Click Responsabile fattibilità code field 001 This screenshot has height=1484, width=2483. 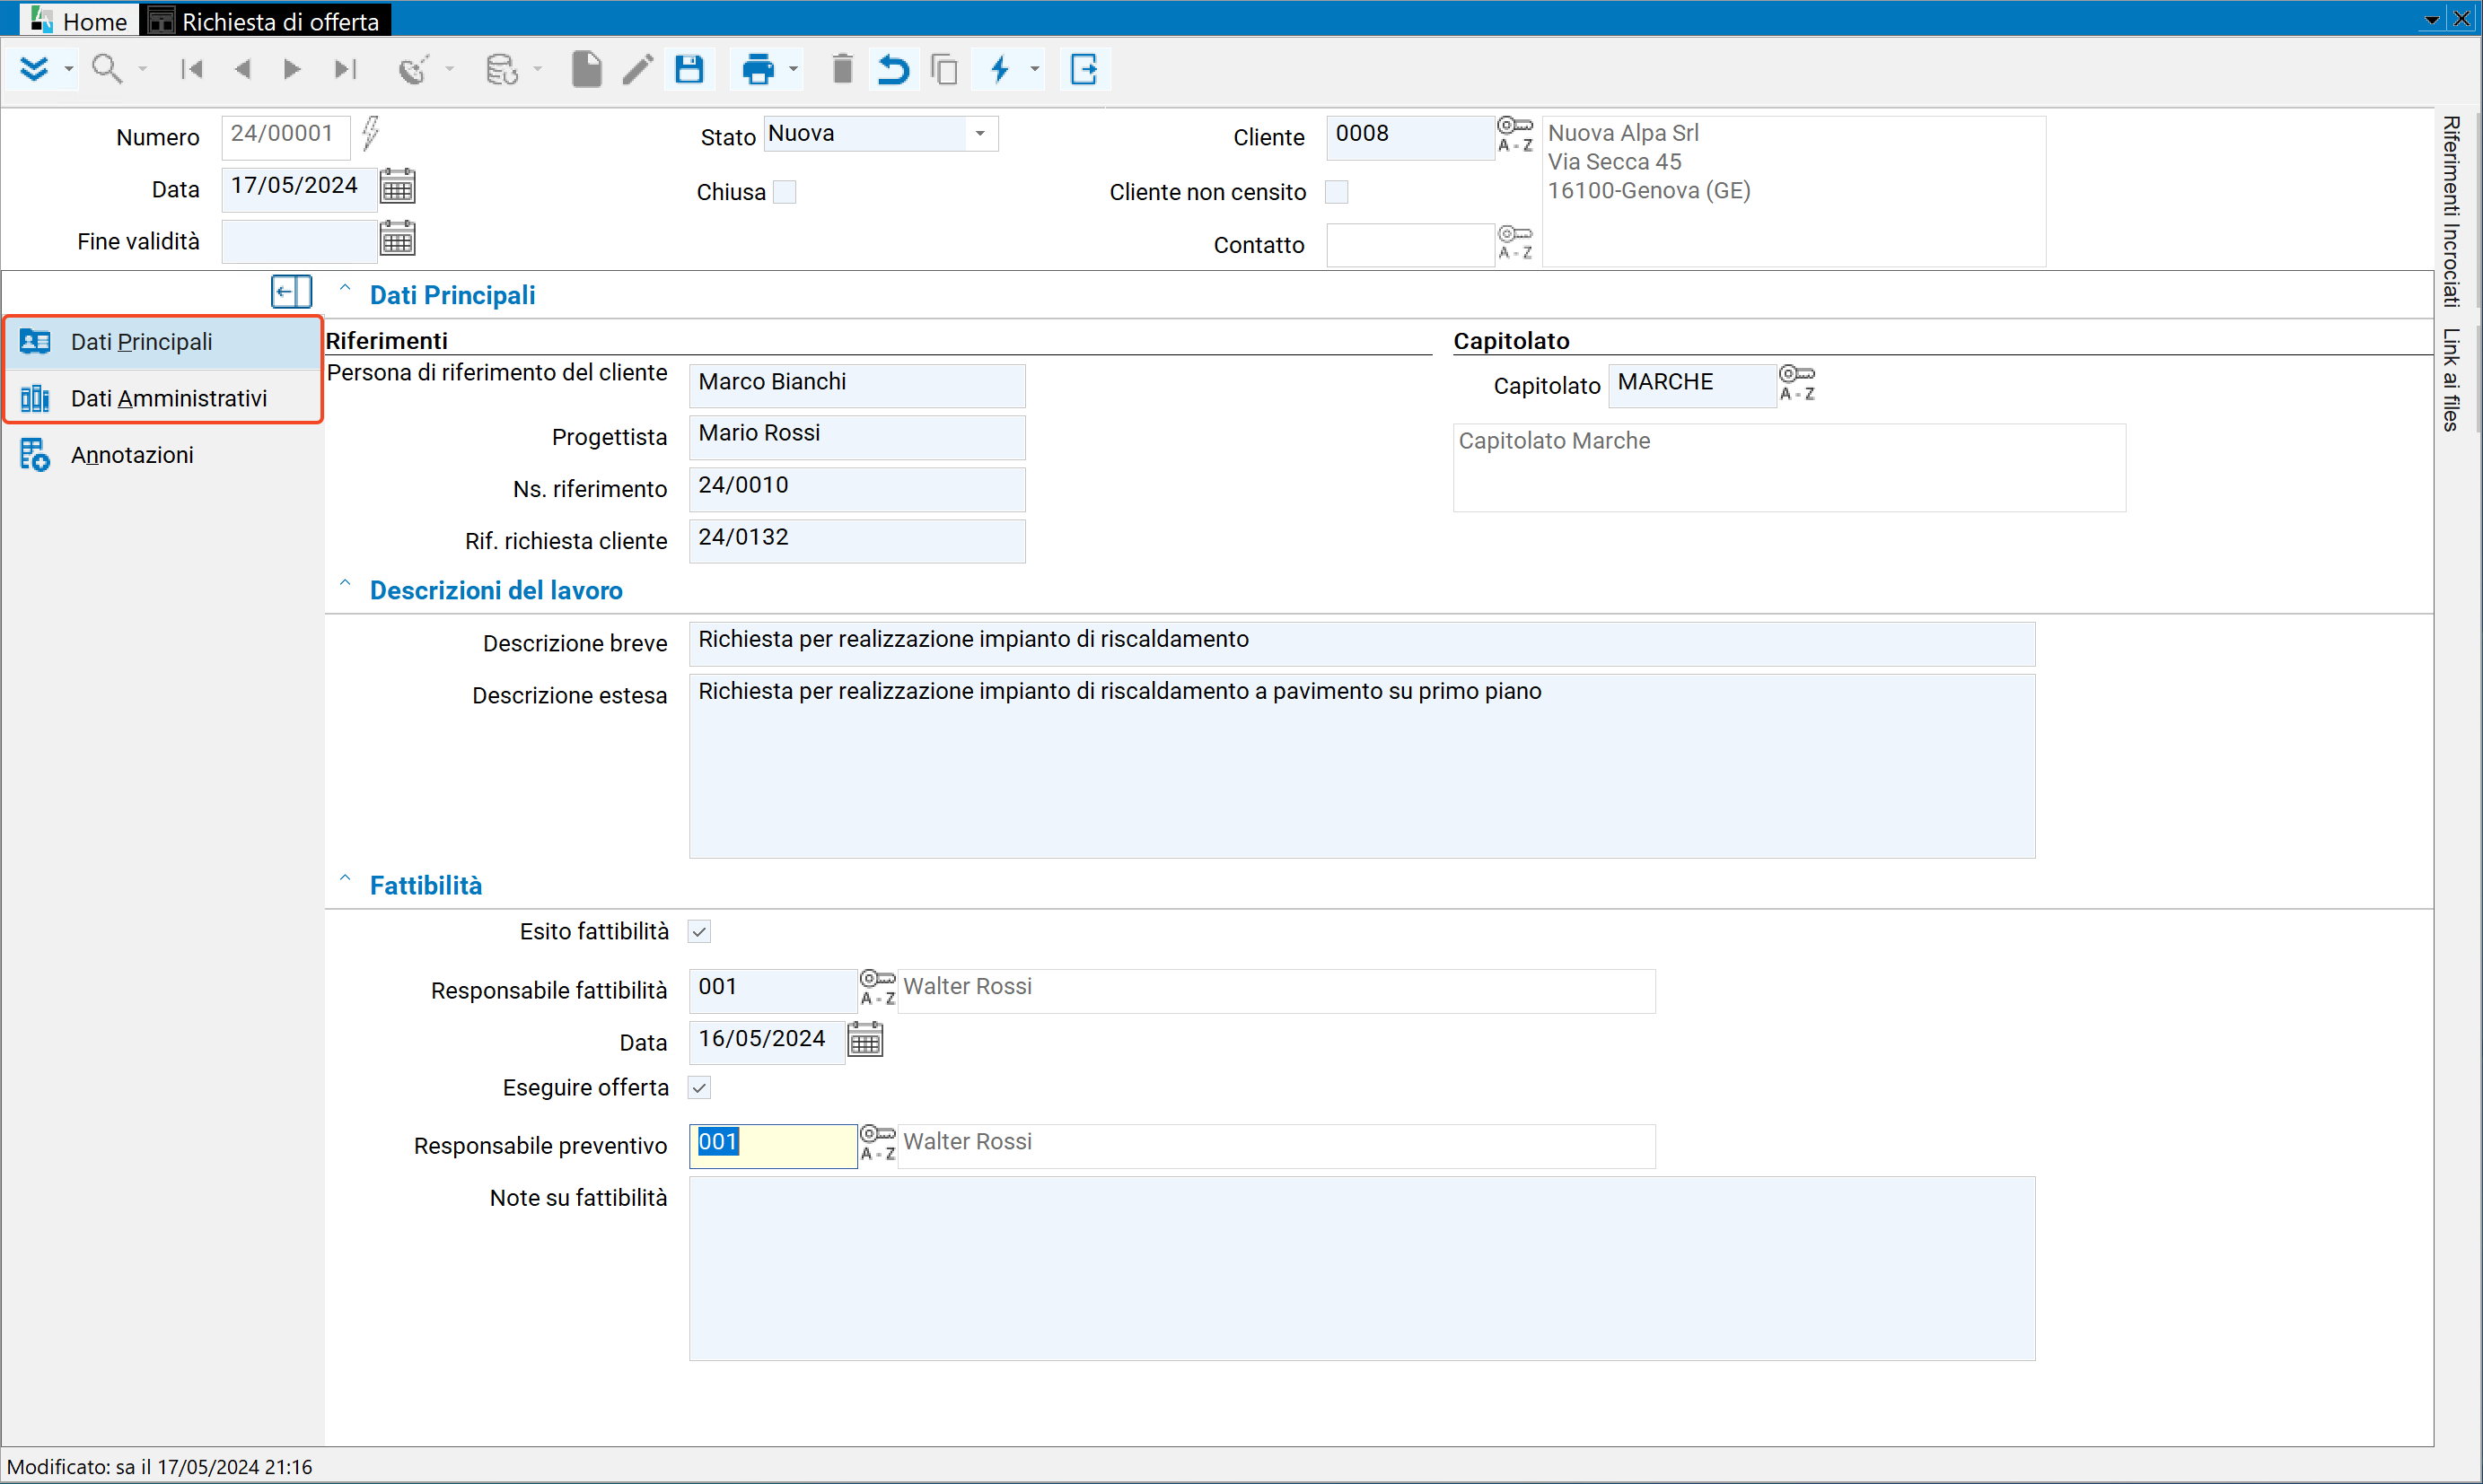[x=772, y=990]
